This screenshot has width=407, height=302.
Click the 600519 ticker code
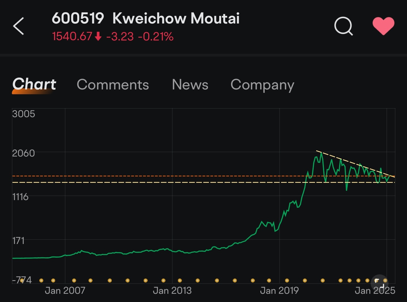[78, 18]
